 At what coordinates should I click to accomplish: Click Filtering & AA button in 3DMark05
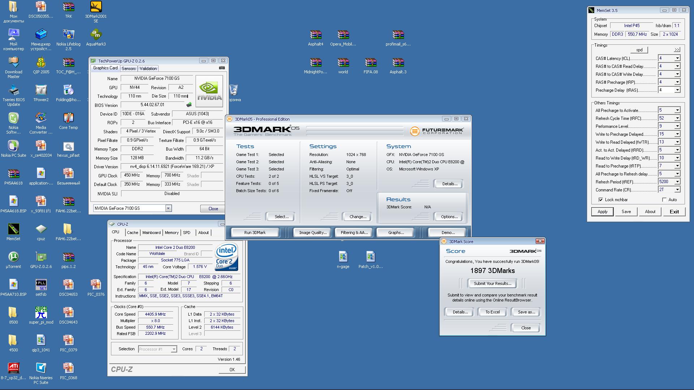point(354,233)
